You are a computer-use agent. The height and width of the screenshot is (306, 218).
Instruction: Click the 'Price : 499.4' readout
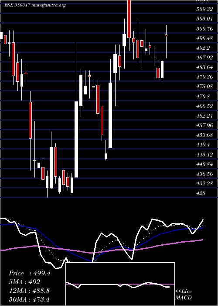pyautogui.click(x=30, y=273)
